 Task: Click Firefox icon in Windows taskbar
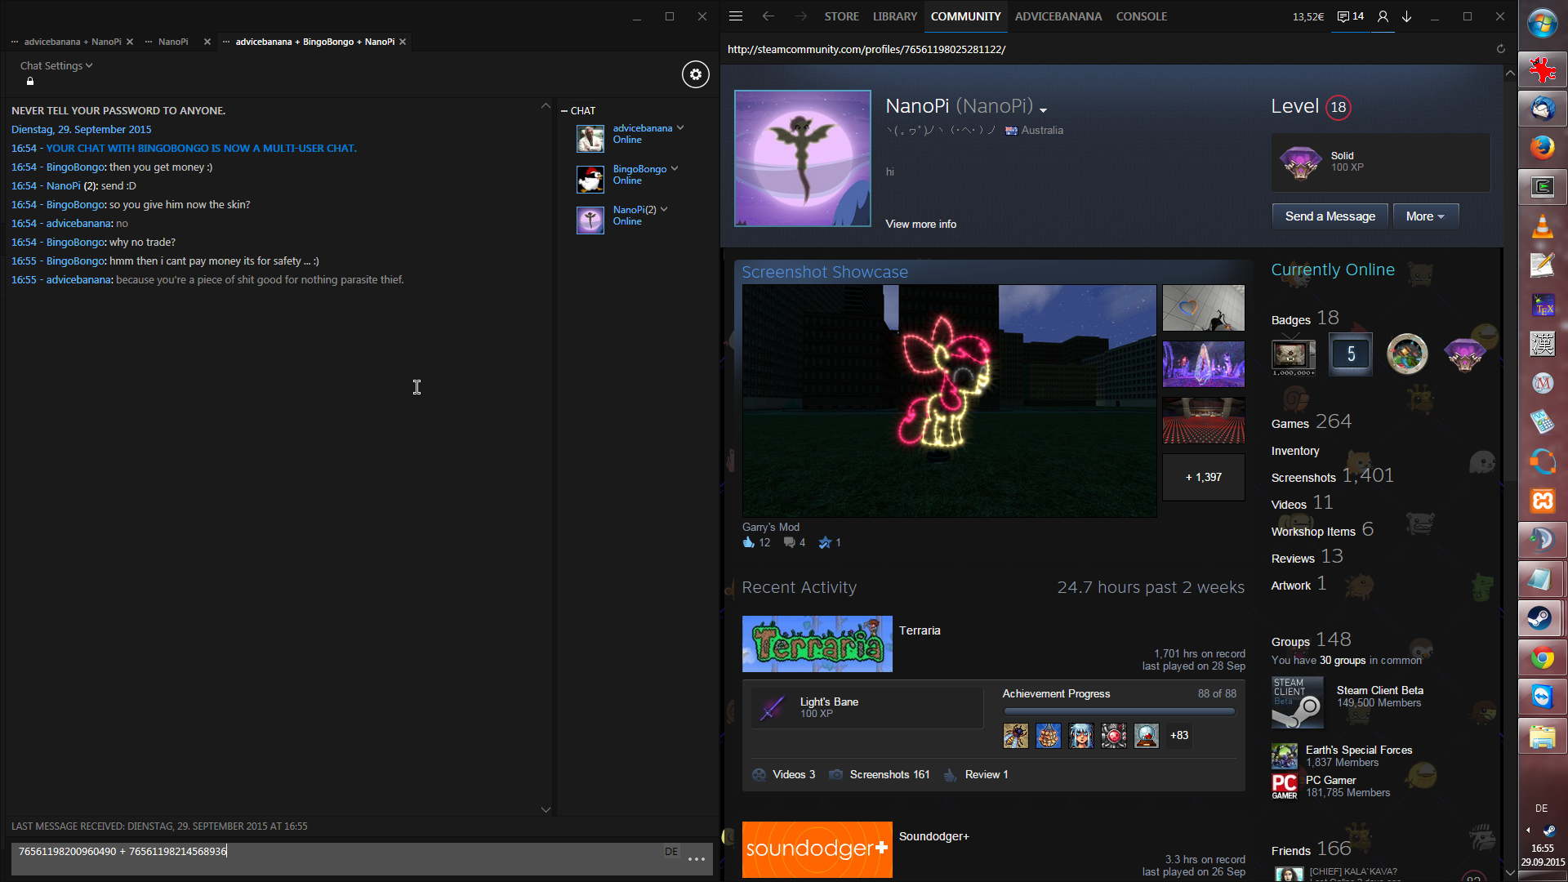pos(1542,148)
